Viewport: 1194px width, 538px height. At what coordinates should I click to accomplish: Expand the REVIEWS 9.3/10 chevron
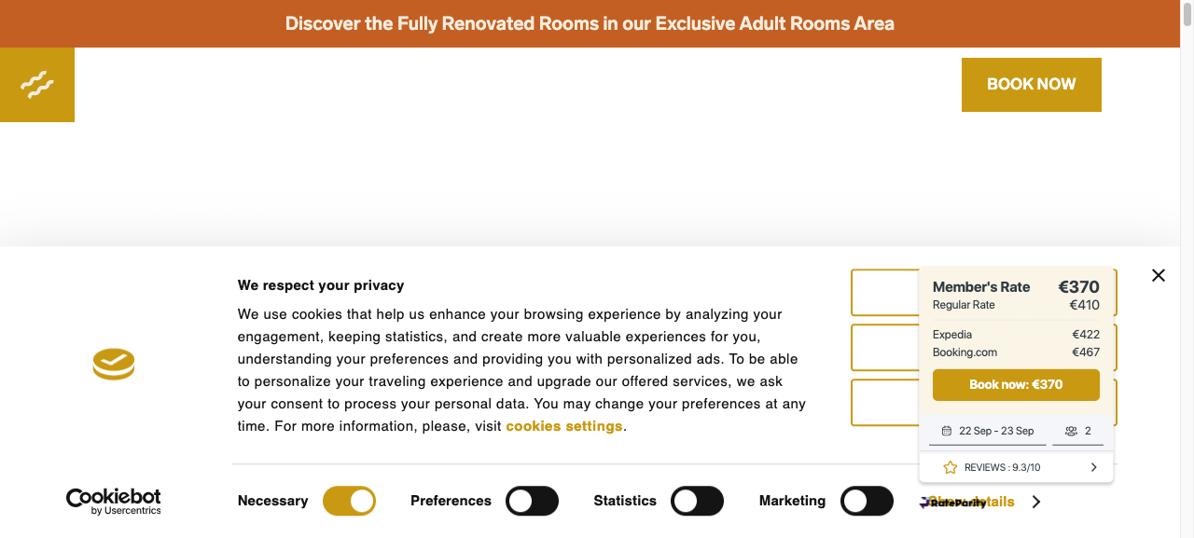click(1093, 467)
